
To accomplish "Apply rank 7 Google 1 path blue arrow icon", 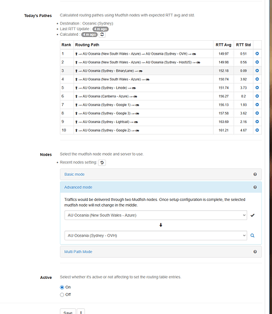I will [257, 105].
